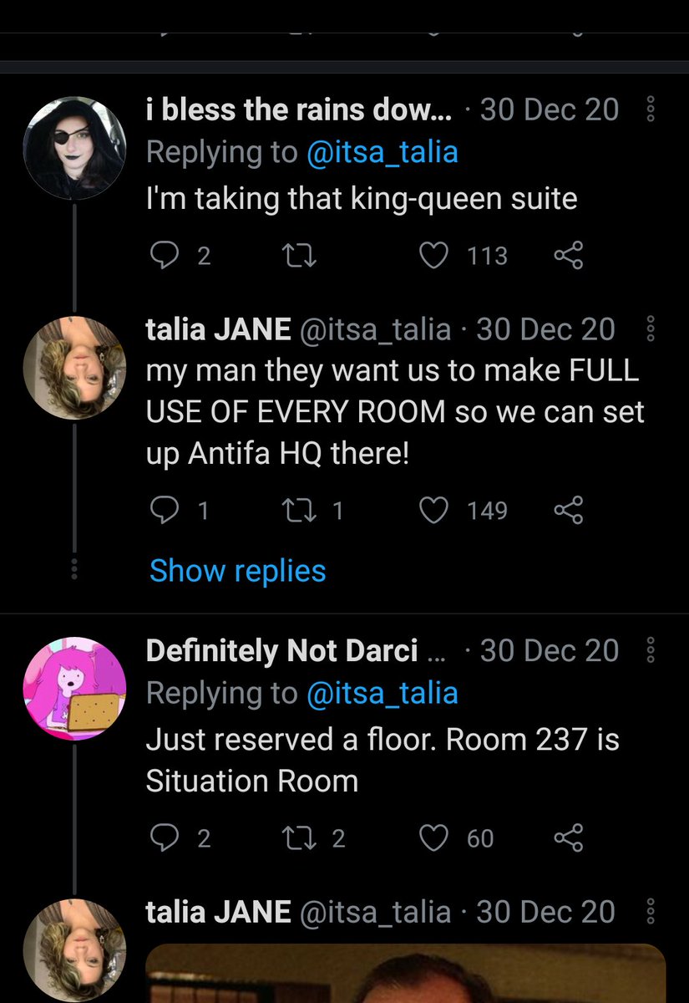
Task: Reply to the king-queen suite tweet
Action: 162,254
